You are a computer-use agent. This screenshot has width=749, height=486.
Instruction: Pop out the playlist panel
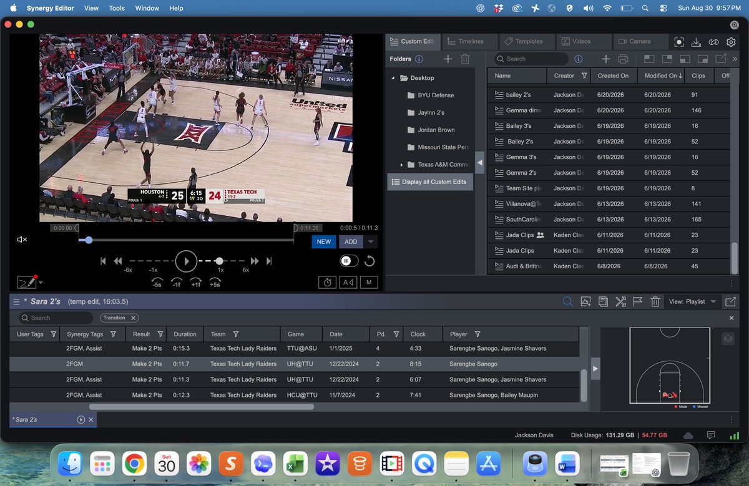[x=730, y=301]
